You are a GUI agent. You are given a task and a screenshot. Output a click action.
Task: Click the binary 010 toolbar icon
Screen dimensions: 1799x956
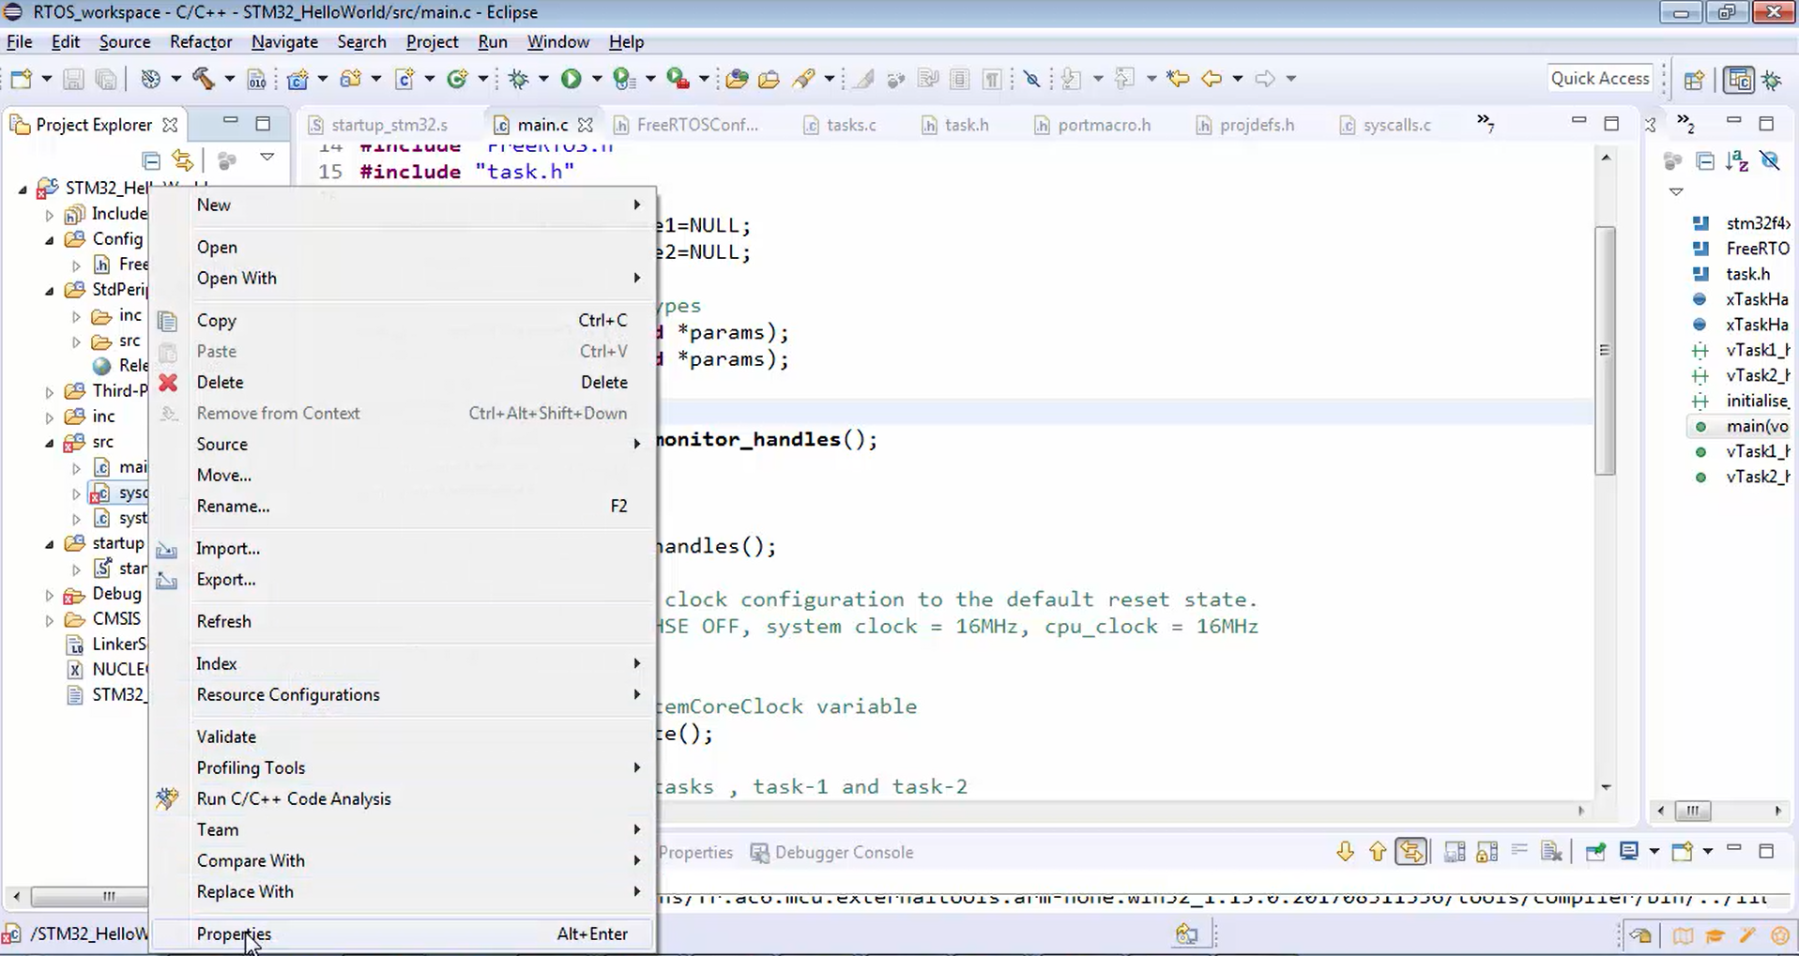coord(256,80)
